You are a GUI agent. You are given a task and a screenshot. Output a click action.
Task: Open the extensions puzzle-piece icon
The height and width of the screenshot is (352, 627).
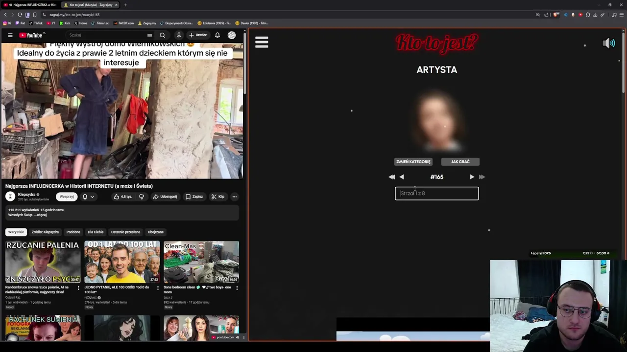[x=588, y=15]
